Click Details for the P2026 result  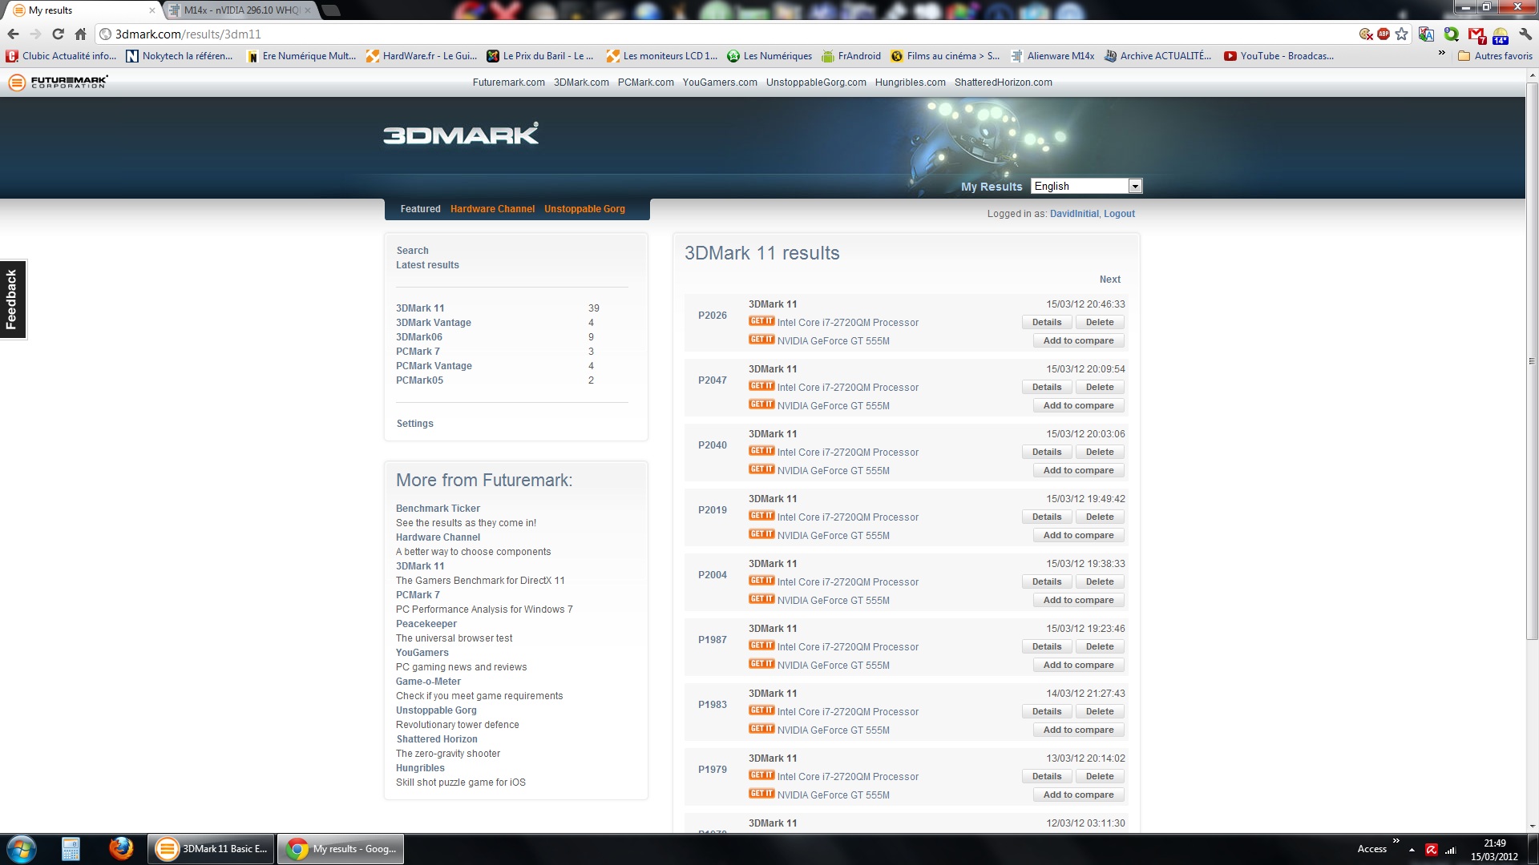1047,322
